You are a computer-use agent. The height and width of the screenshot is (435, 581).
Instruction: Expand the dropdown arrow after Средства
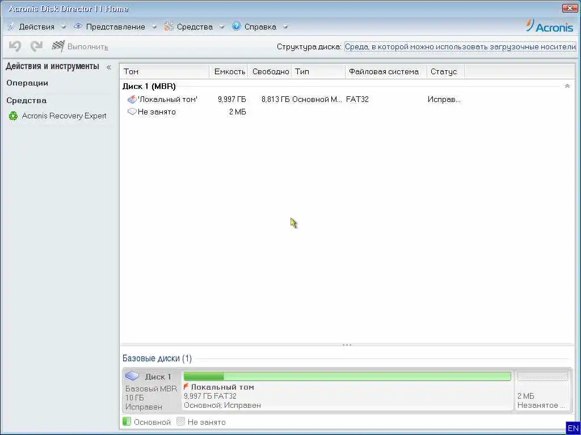(222, 27)
